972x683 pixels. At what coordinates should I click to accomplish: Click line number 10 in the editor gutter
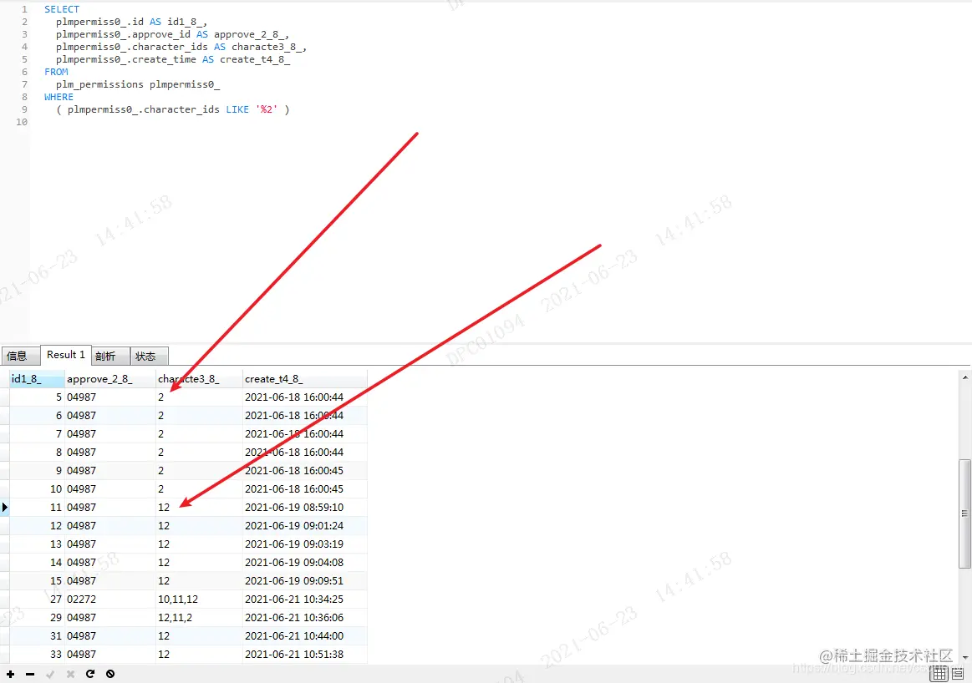[x=22, y=122]
